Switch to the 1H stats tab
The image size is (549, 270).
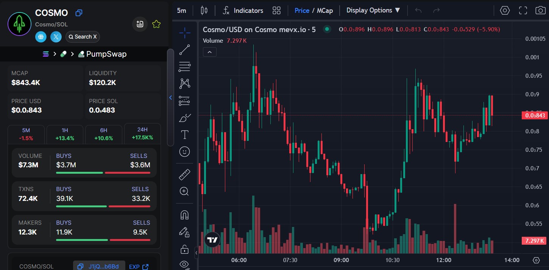(65, 134)
